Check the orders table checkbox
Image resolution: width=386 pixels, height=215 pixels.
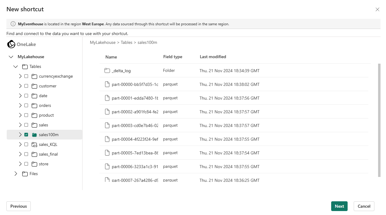(x=26, y=105)
